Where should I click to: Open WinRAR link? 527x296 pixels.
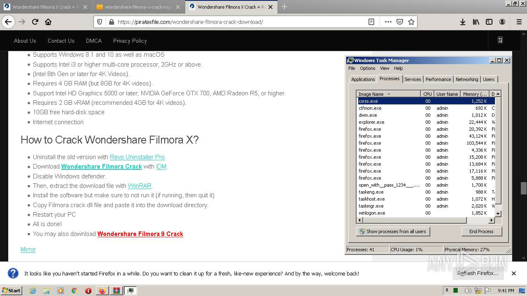click(x=140, y=186)
